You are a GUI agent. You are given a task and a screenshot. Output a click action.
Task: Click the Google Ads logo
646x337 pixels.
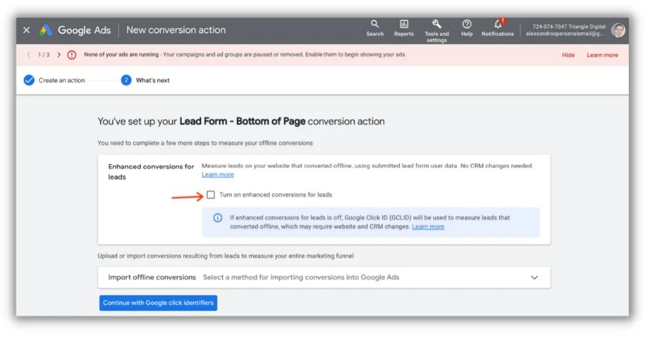pos(75,30)
